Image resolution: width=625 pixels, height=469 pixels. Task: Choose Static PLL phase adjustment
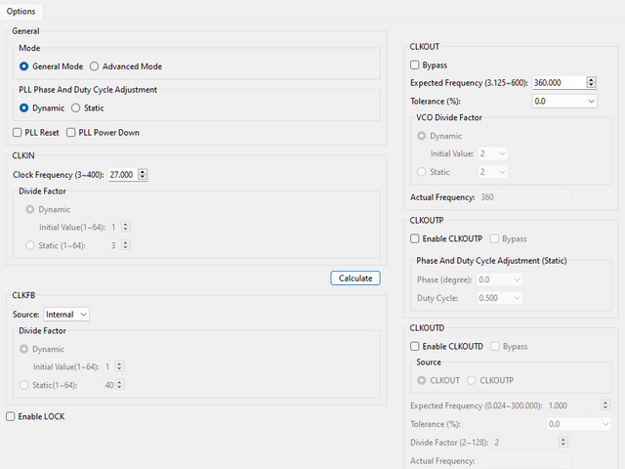(75, 108)
